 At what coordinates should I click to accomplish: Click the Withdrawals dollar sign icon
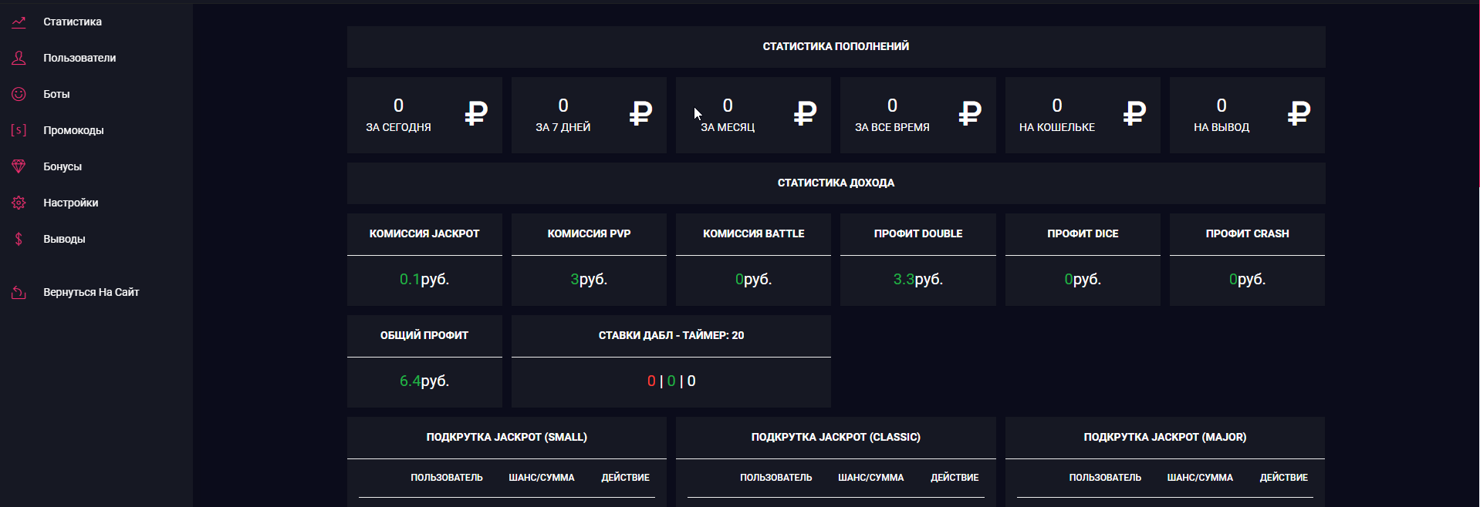pyautogui.click(x=19, y=239)
